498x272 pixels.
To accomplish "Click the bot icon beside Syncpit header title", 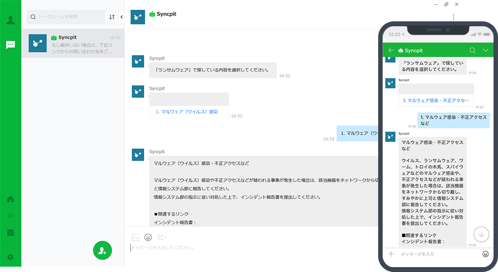I will coord(152,14).
